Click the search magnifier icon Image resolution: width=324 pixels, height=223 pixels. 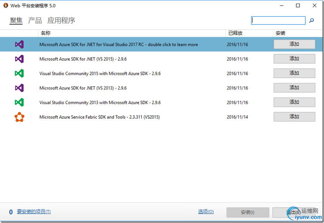[311, 21]
